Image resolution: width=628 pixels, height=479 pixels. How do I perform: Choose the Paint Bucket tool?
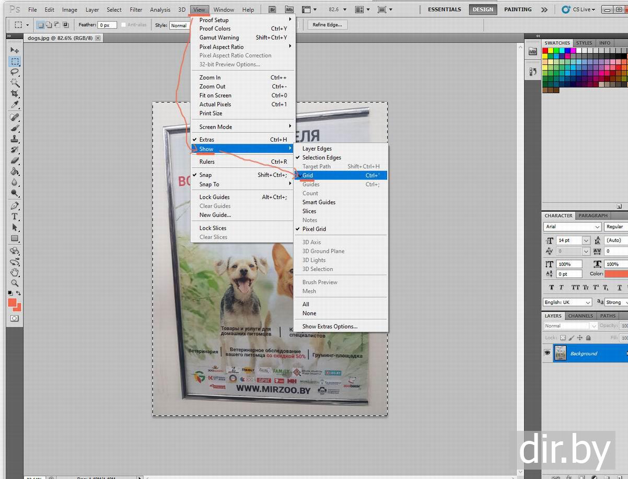15,172
